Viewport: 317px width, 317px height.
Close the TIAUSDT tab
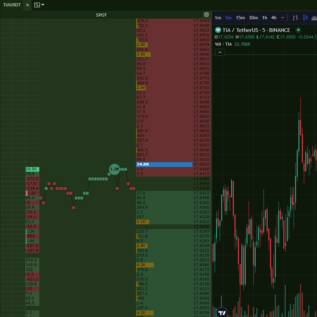27,5
